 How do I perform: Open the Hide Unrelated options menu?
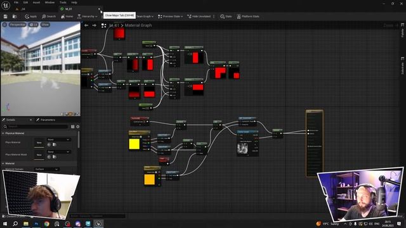pyautogui.click(x=214, y=16)
